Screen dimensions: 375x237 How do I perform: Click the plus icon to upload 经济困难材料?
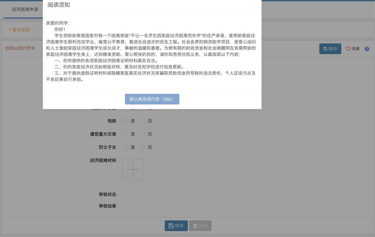tap(133, 169)
